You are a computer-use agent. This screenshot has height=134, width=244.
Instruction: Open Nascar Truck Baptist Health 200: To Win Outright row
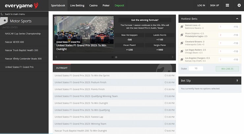click(x=114, y=131)
